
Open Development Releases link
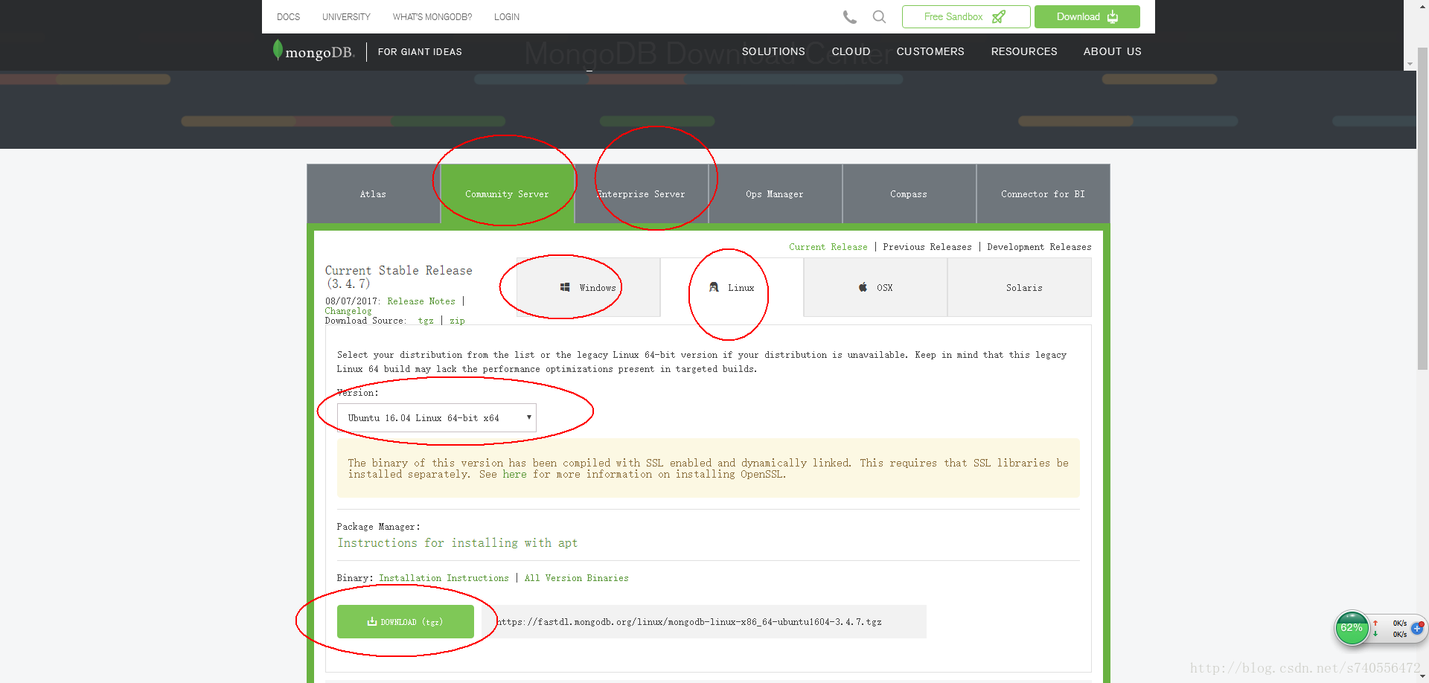(x=1039, y=247)
